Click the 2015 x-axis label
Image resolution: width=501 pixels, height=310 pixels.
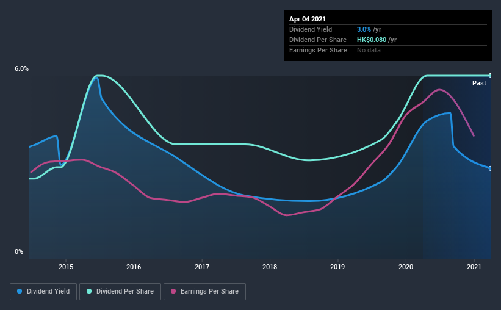(x=66, y=267)
